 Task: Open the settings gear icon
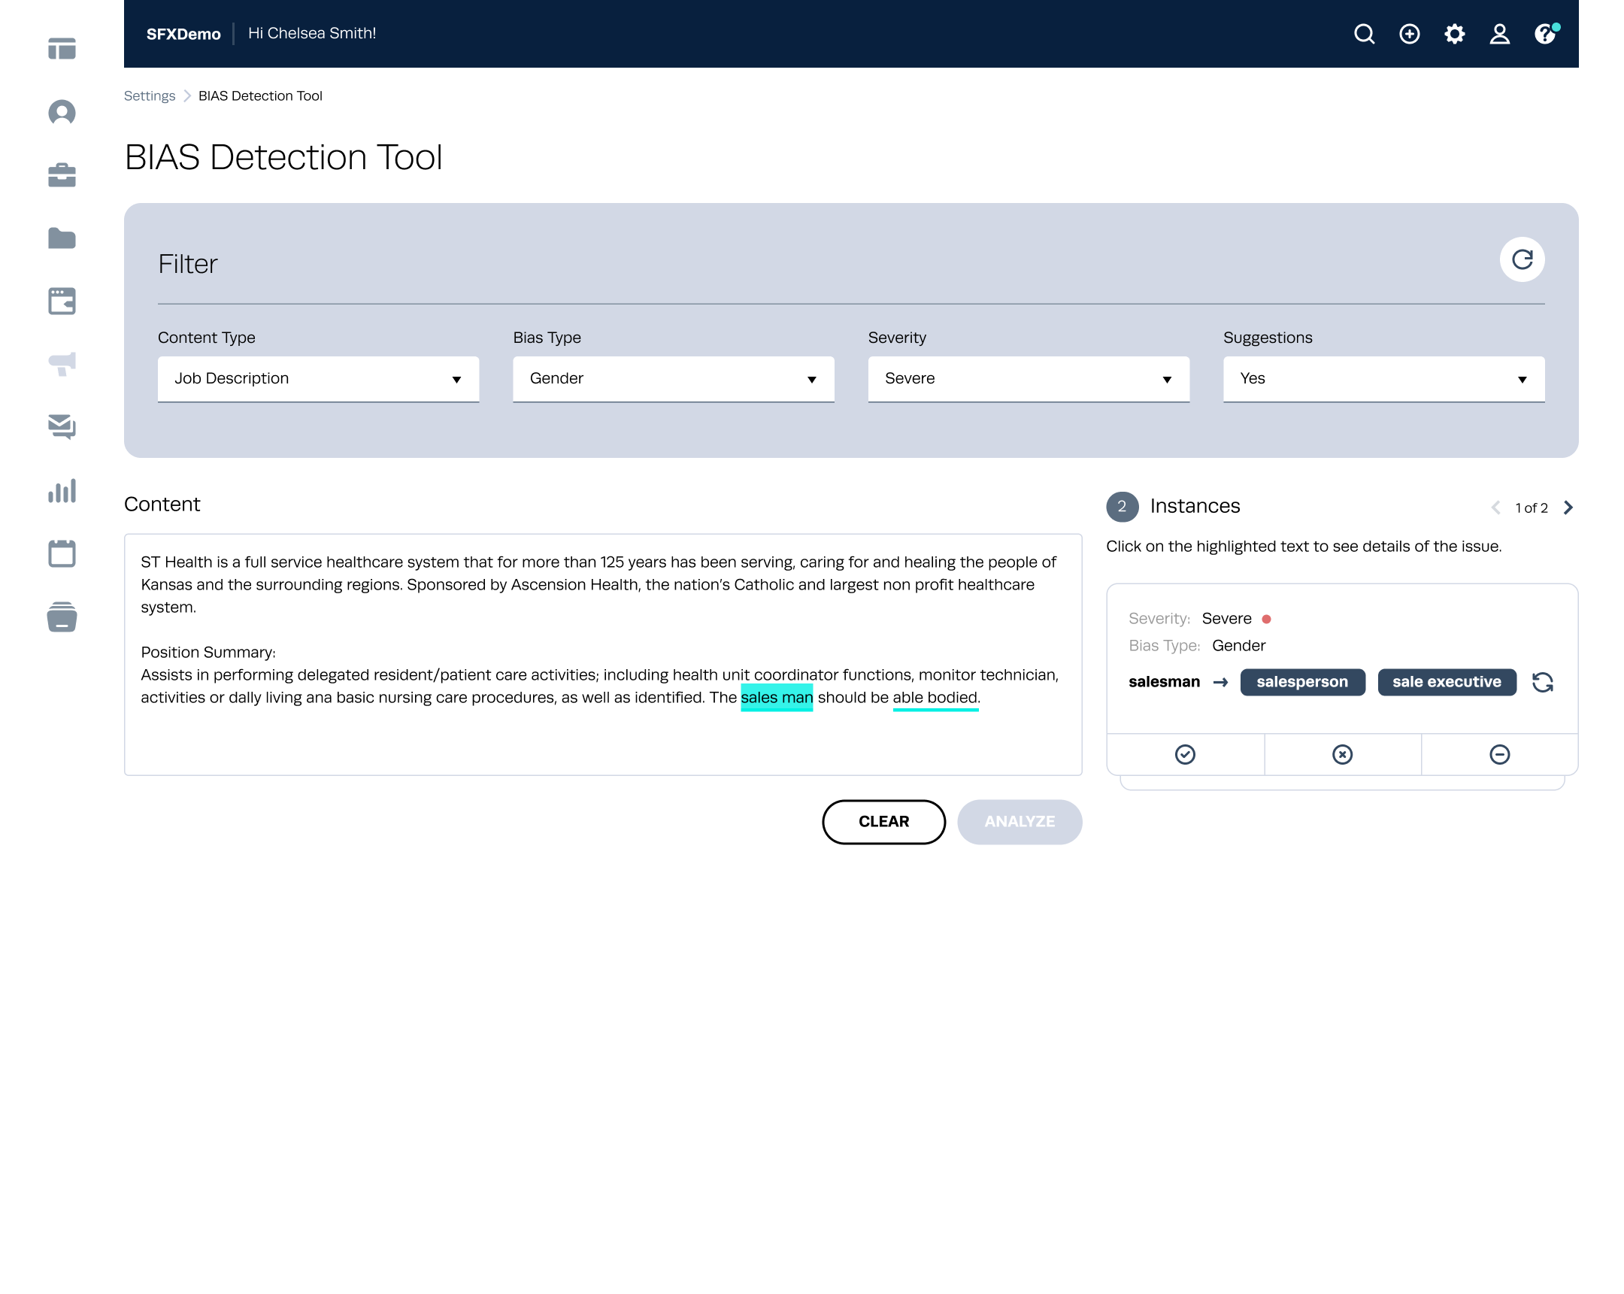1454,34
